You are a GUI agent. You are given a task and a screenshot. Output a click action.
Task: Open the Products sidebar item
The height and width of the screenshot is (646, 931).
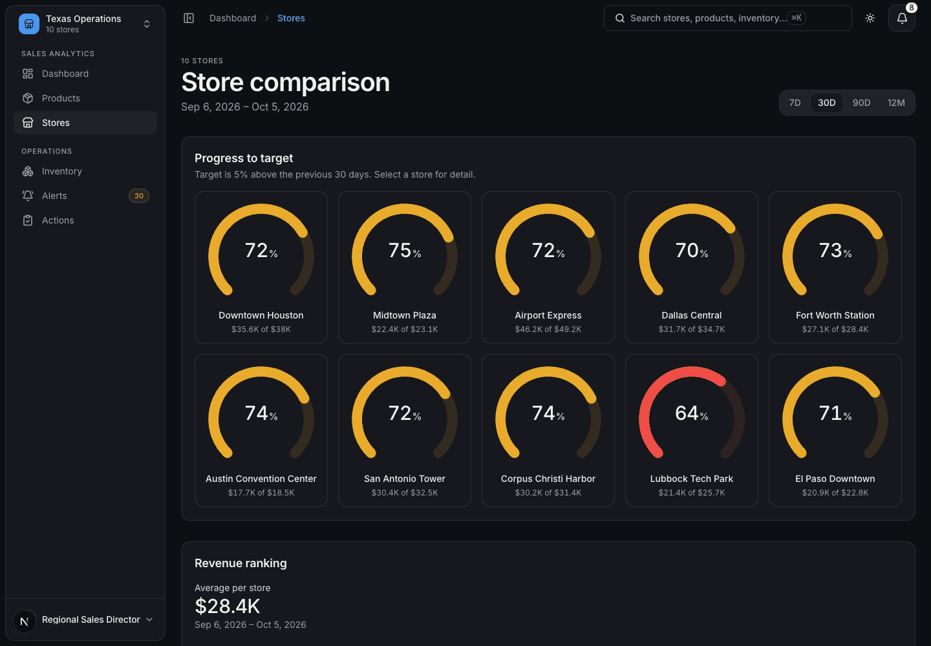coord(85,98)
